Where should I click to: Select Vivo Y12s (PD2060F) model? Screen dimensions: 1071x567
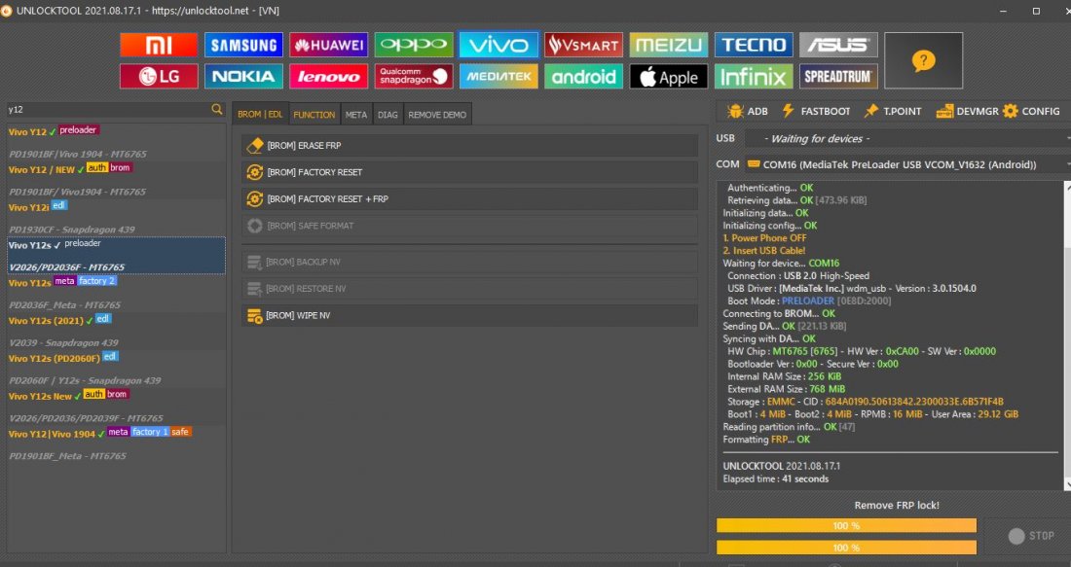pos(116,370)
